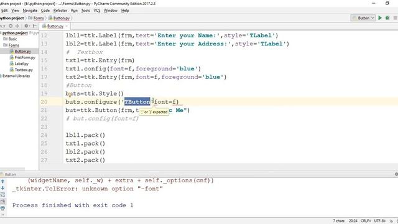Click the highlighted TButton text on line 20

point(137,102)
